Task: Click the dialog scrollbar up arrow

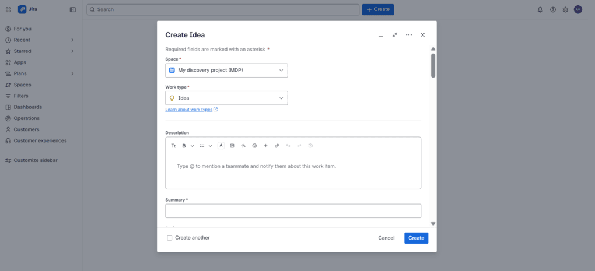Action: coord(433,49)
